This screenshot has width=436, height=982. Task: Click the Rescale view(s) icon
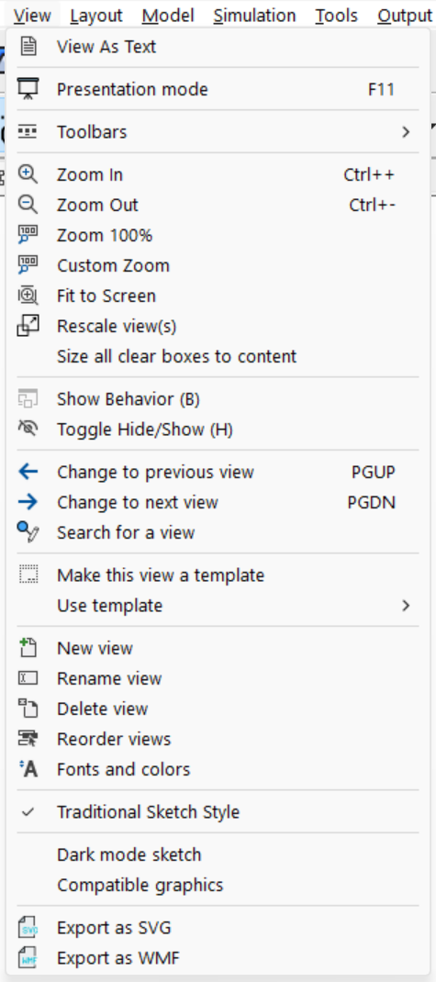(28, 326)
